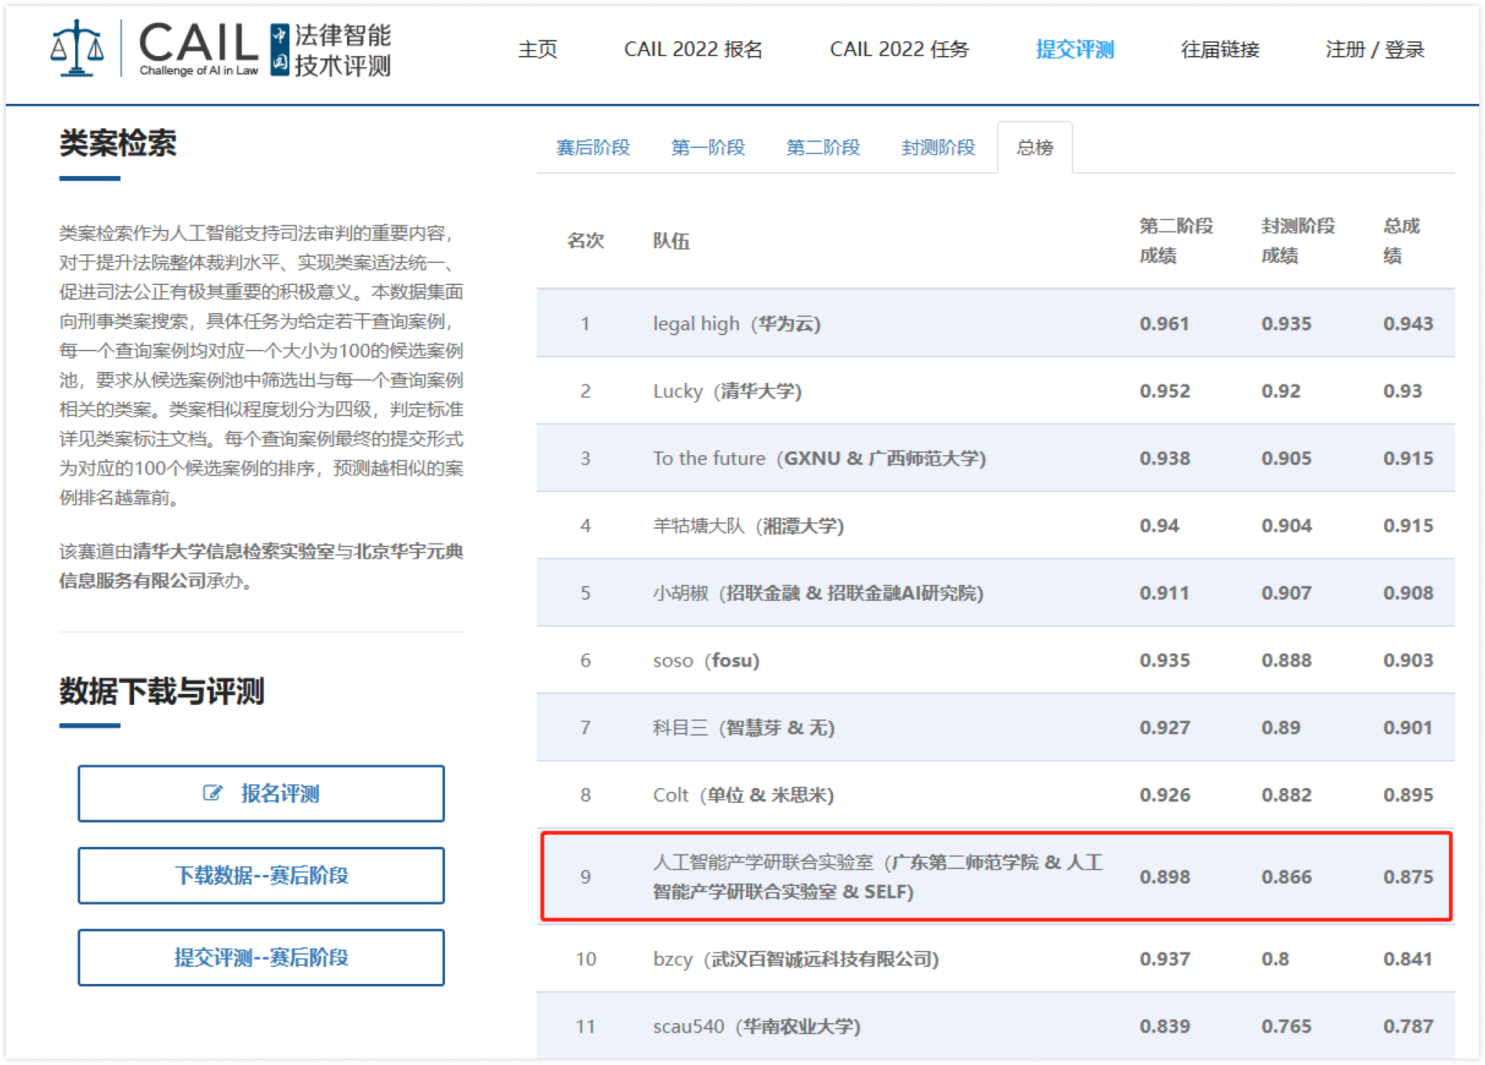1485x1065 pixels.
Task: Click second-stage score 0.926 of Colt
Action: click(1165, 795)
